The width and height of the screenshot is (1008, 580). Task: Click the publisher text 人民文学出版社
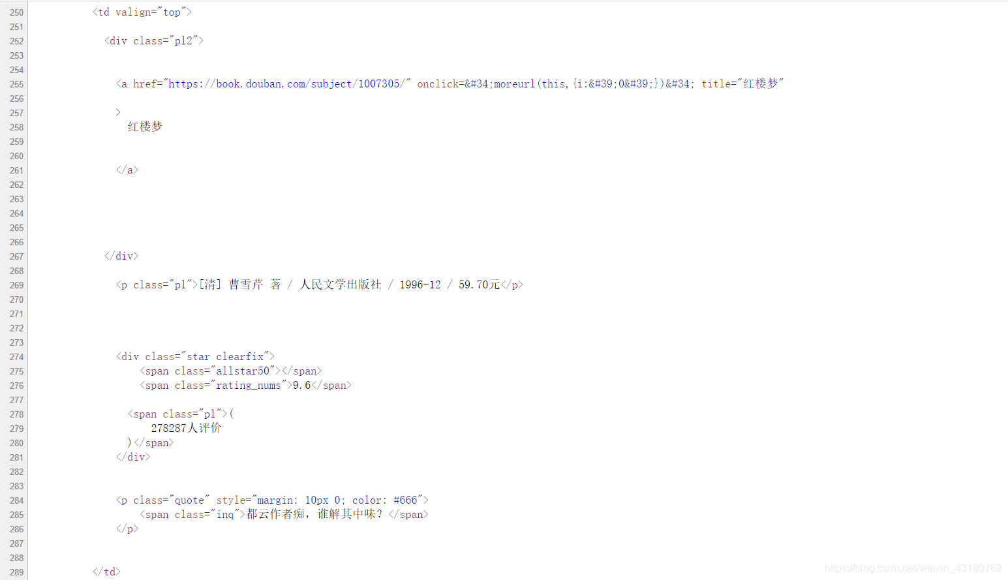tap(341, 284)
